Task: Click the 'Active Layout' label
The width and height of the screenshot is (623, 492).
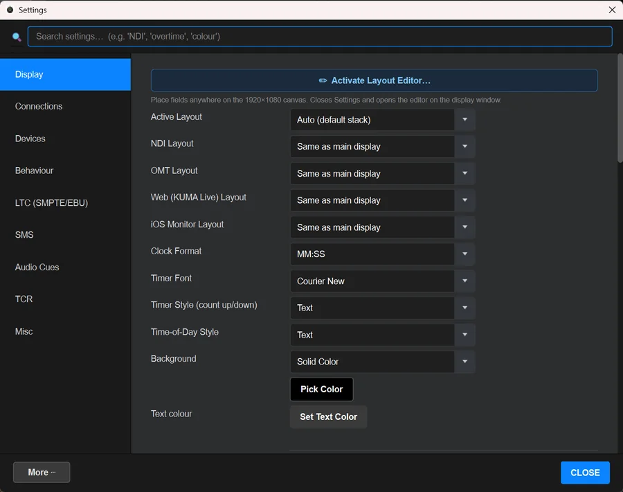Action: 176,116
